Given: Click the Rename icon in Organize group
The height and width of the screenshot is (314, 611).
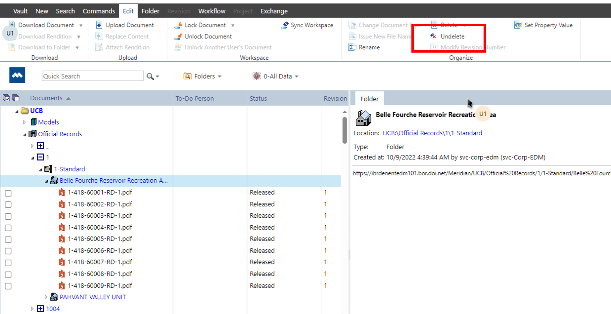Looking at the screenshot, I should 353,47.
